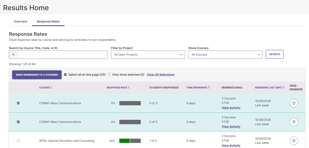Click Results Home page heading
This screenshot has height=148, width=309.
(x=26, y=8)
